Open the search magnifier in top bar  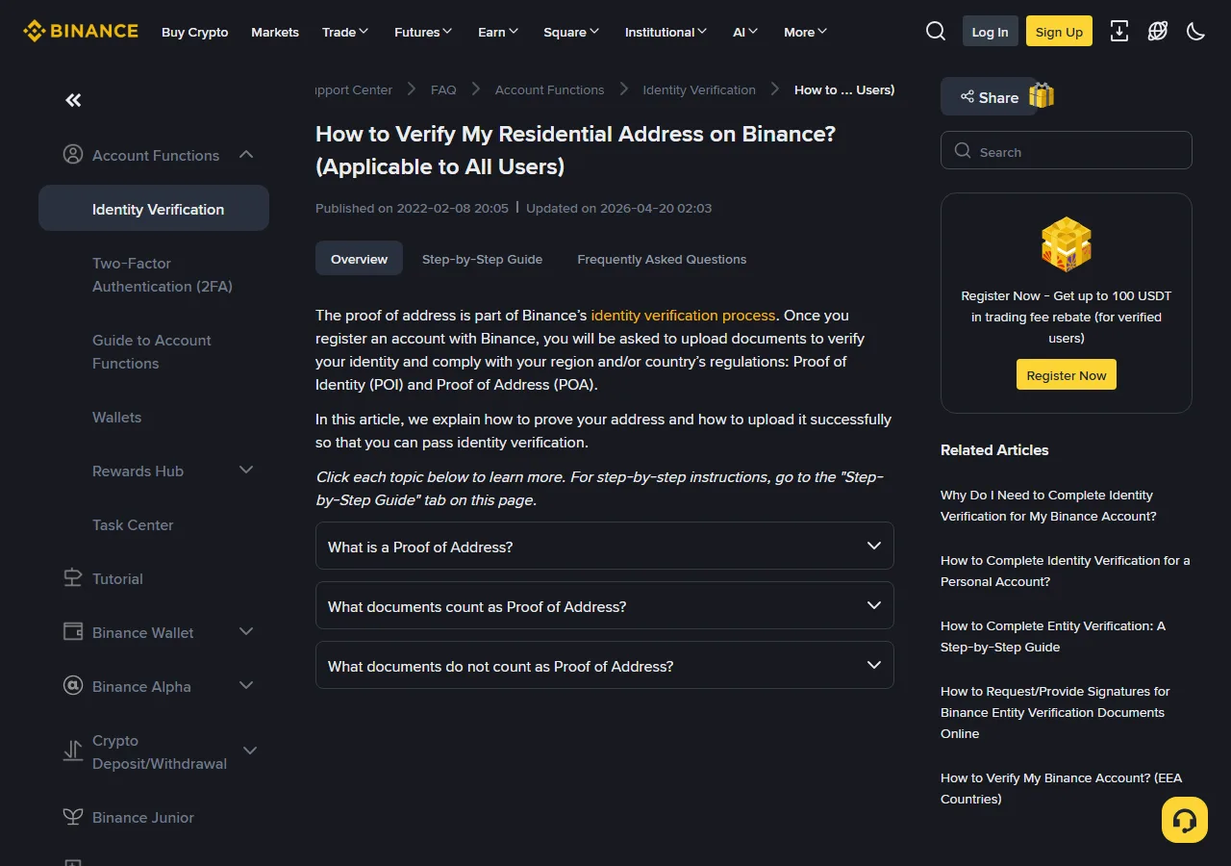(936, 31)
